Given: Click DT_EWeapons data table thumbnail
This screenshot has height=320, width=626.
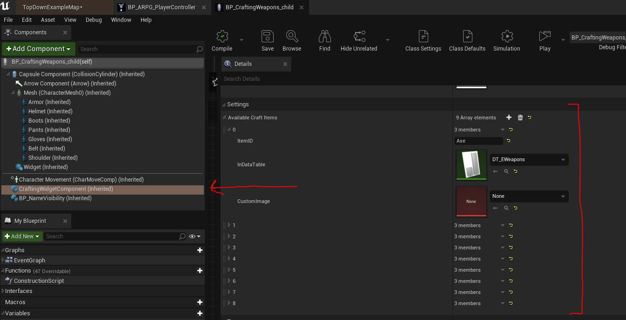Looking at the screenshot, I should coord(471,165).
